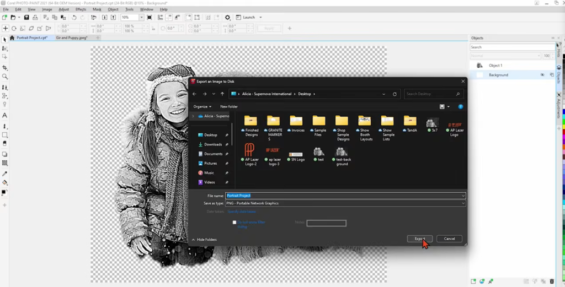Select the Pick tool in toolbox

point(4,40)
